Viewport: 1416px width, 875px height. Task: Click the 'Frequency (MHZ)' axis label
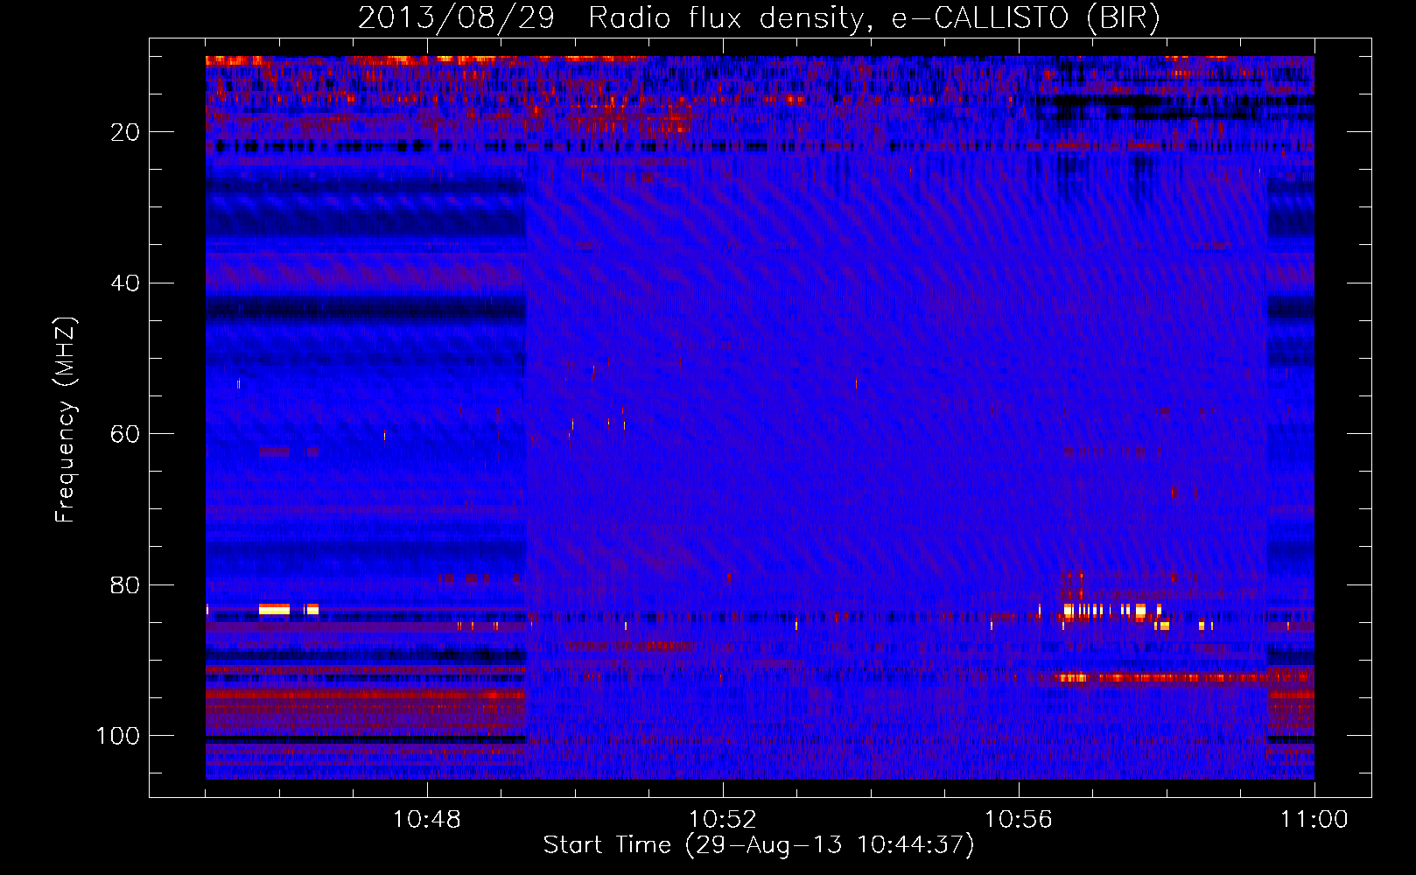[66, 419]
